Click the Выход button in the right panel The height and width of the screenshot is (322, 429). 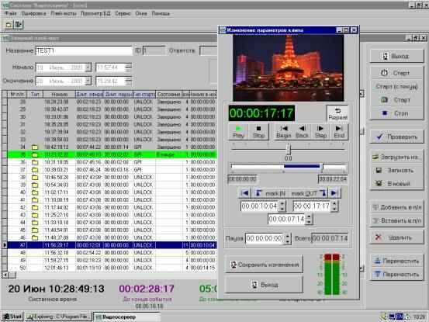point(396,56)
